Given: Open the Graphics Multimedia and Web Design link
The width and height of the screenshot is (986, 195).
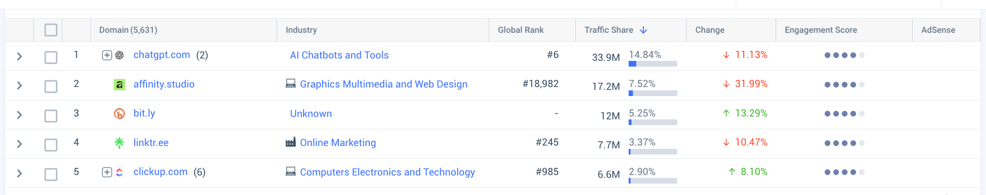Looking at the screenshot, I should (384, 84).
